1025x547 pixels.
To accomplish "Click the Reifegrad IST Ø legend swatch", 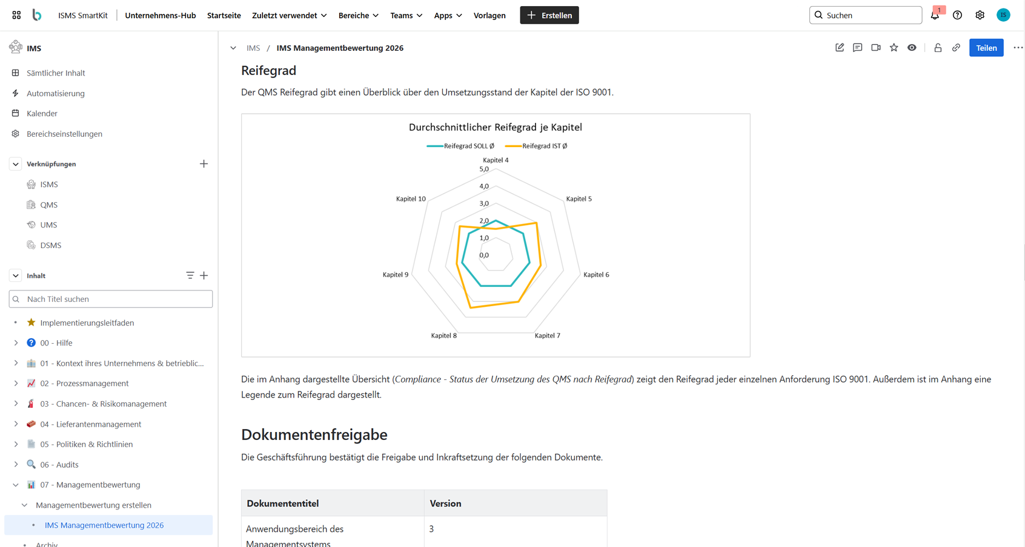I will click(513, 146).
